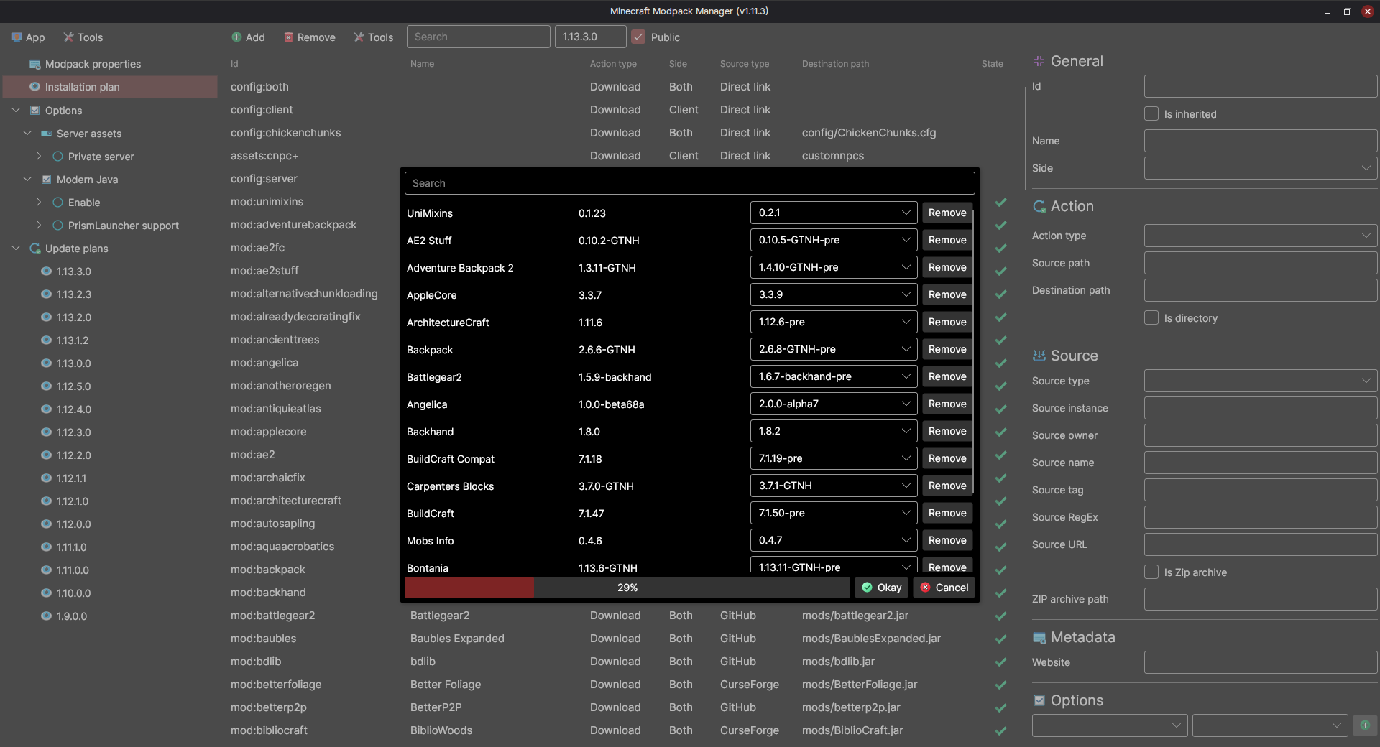Image resolution: width=1380 pixels, height=747 pixels.
Task: Open the UniMixins version dropdown
Action: point(833,213)
